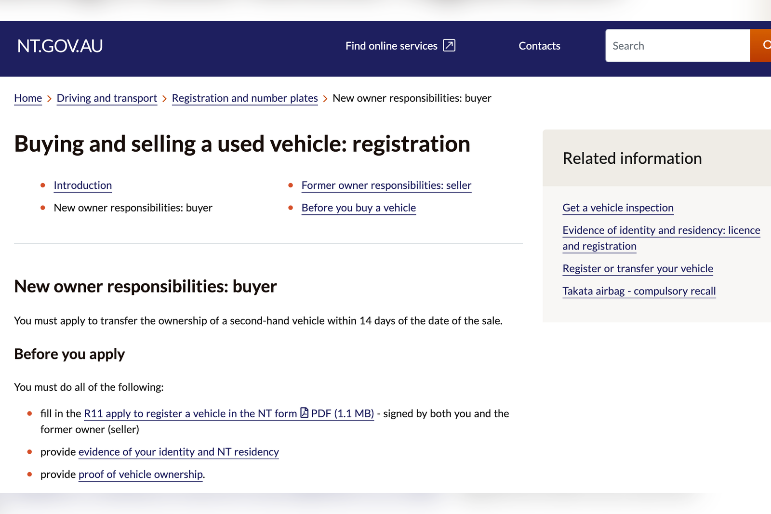Open Registration and number plates breadcrumb
The height and width of the screenshot is (514, 771).
244,98
